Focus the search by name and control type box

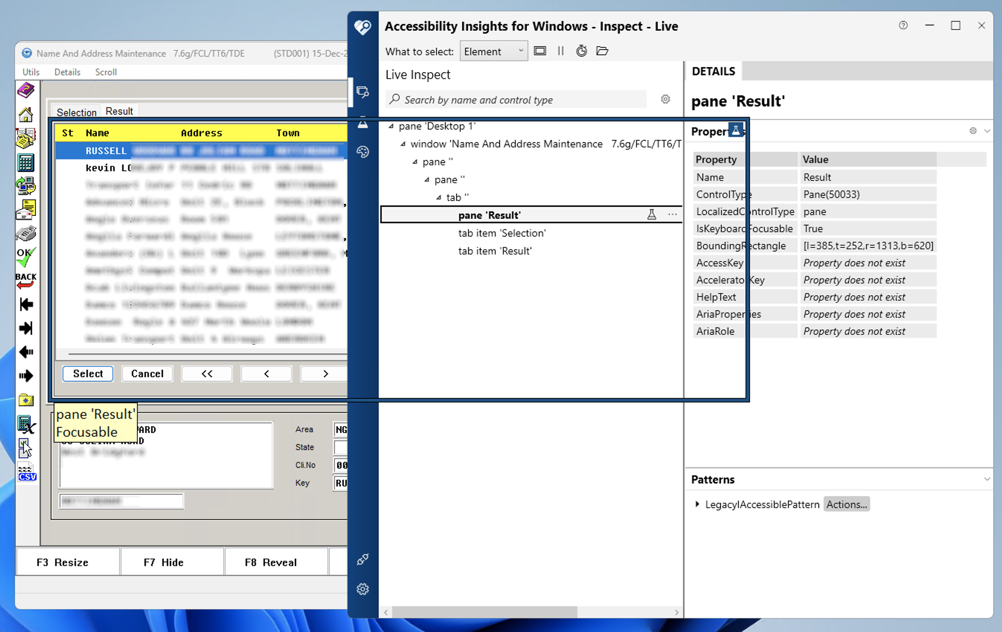click(x=516, y=99)
